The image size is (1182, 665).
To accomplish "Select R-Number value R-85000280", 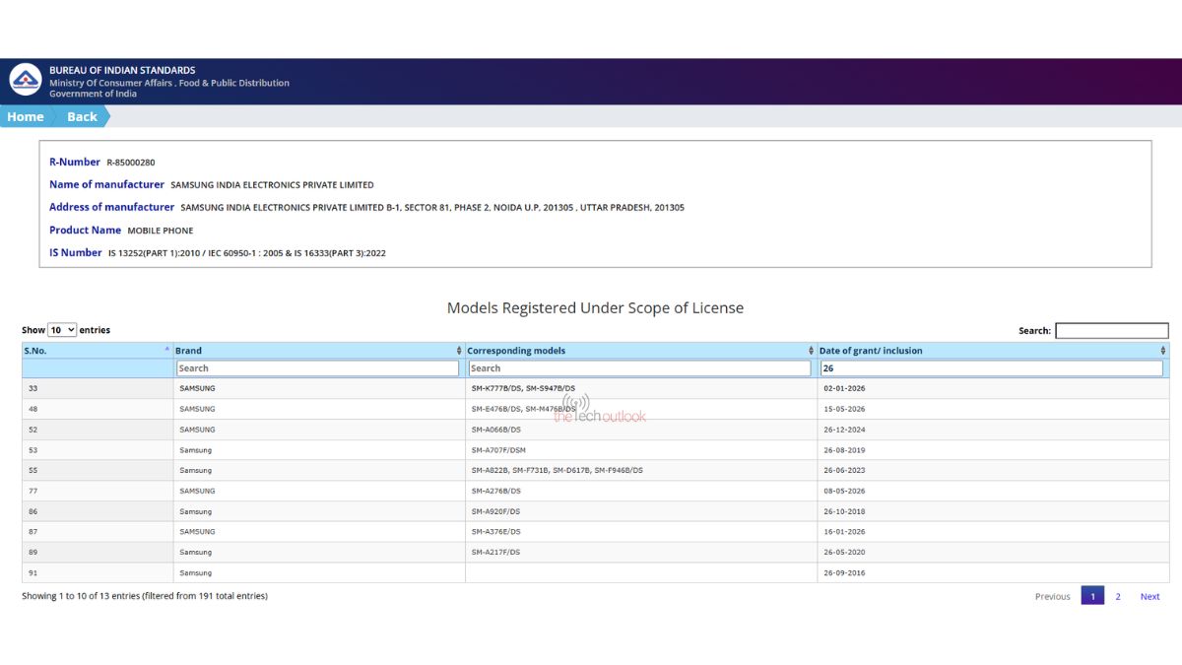I will (x=131, y=163).
